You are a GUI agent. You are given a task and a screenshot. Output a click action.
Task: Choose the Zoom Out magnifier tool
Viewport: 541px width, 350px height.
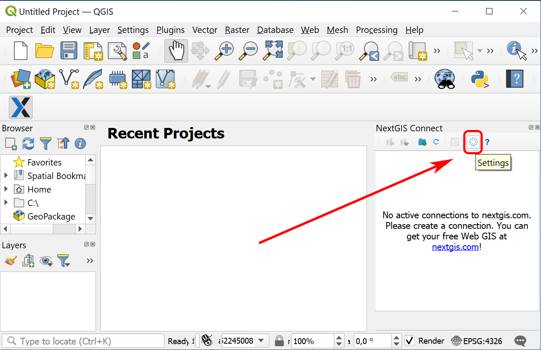coord(248,51)
